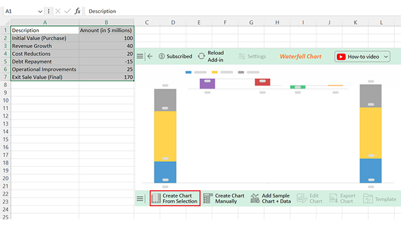Click the formula bar showing Description
This screenshot has width=401, height=226.
pos(242,11)
